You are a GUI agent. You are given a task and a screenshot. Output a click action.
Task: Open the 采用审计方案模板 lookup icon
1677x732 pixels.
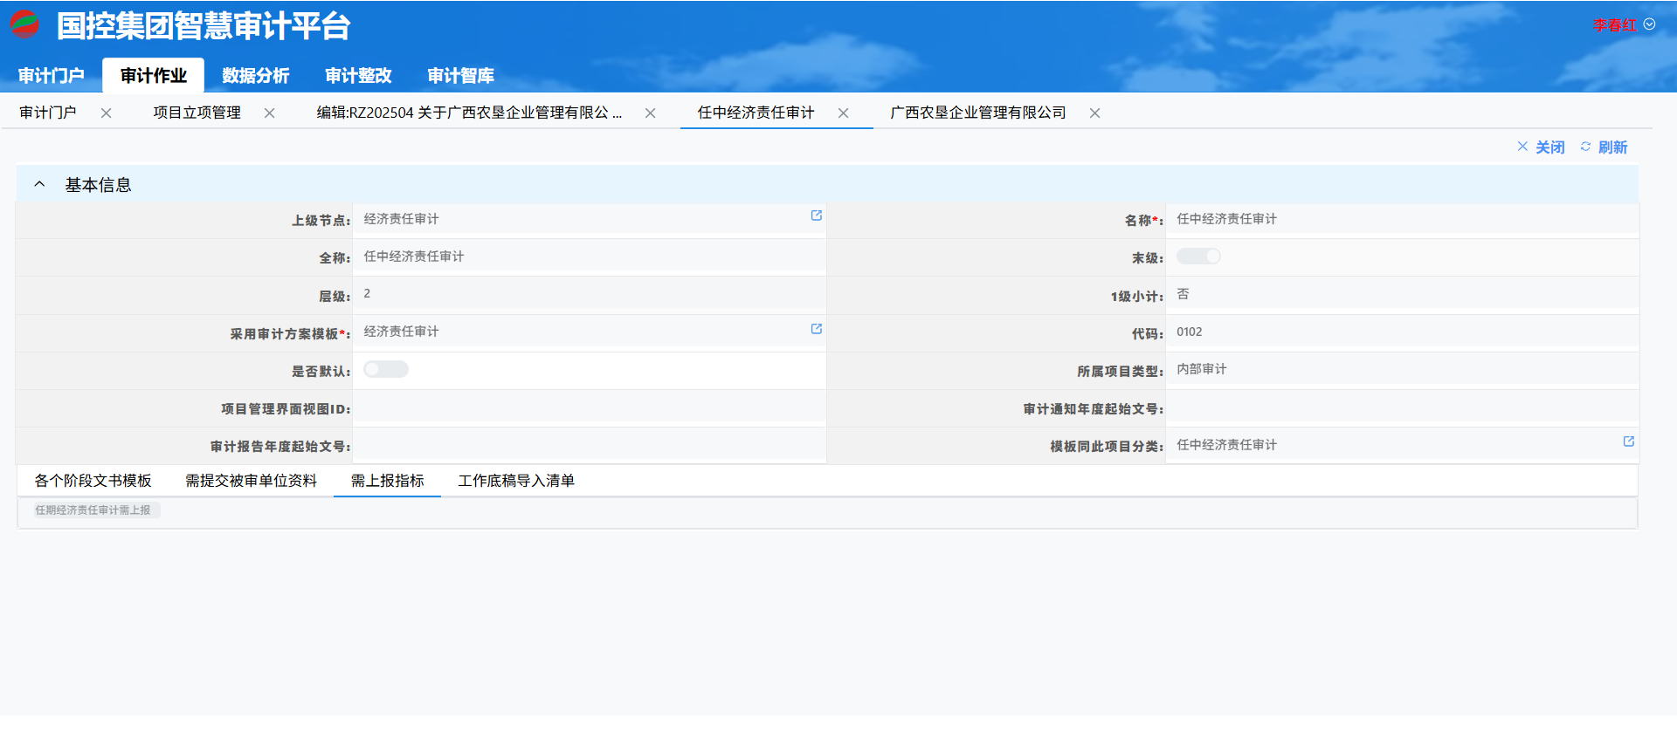tap(816, 329)
